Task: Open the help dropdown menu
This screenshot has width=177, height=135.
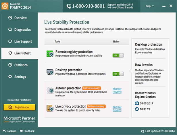Action: coord(150,6)
